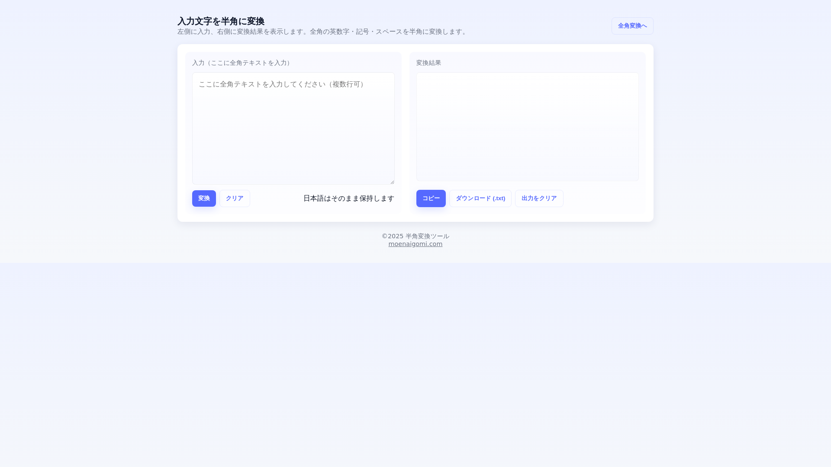
Task: Click the placeholder text in the input box
Action: (x=281, y=84)
